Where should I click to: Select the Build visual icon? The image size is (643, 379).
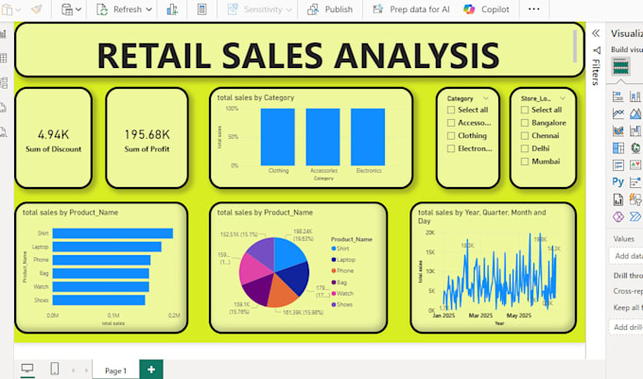click(621, 66)
